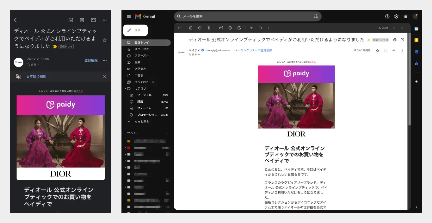Mark email as unread in desktop toolbar
Image resolution: width=432 pixels, height=223 pixels.
[221, 28]
